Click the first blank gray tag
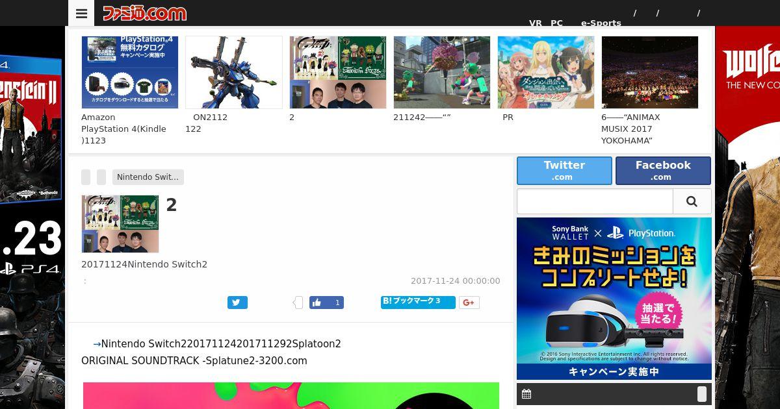This screenshot has width=780, height=409. (x=86, y=177)
